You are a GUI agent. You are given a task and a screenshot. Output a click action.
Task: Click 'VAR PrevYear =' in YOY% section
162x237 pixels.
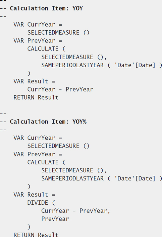[x=38, y=154]
